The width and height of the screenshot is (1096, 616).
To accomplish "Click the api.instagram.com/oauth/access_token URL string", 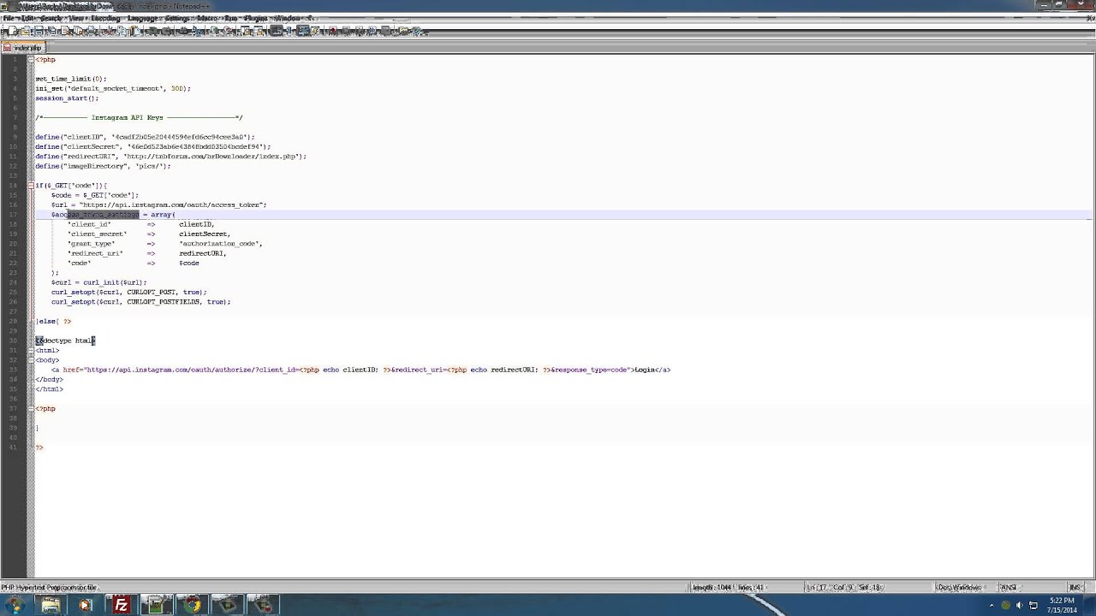I will [x=171, y=204].
